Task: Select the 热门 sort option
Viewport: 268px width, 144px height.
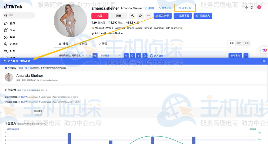Action: pyautogui.click(x=239, y=43)
